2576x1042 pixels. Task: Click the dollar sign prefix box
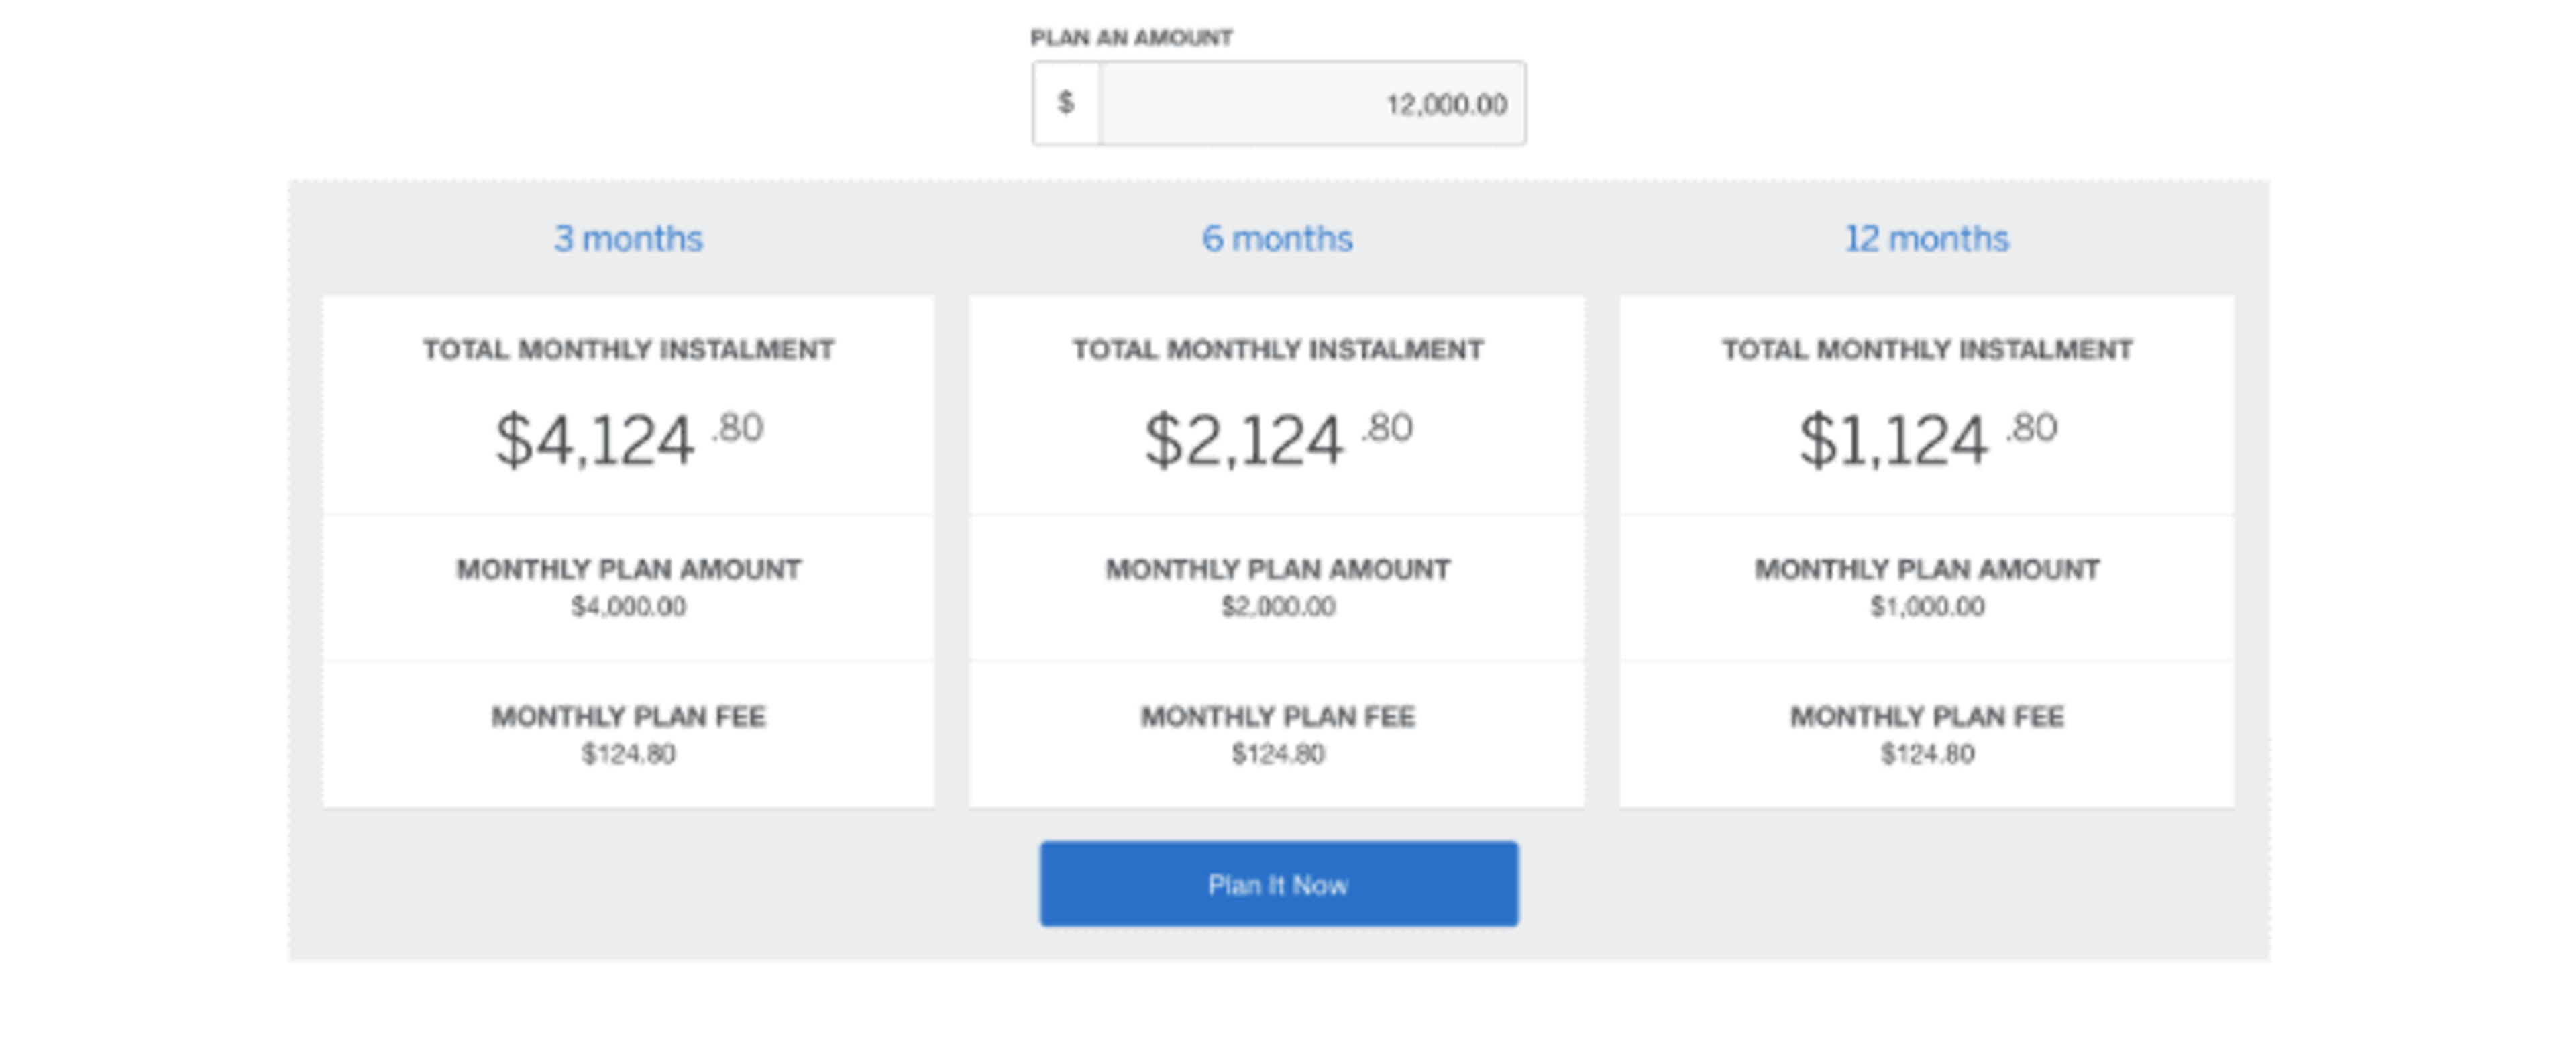coord(1066,104)
